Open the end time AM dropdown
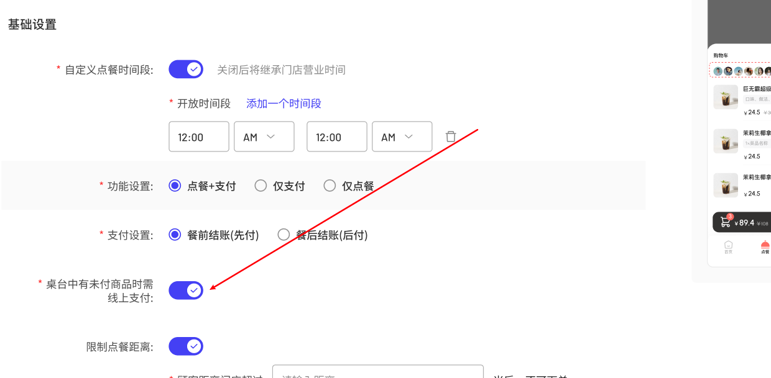Image resolution: width=771 pixels, height=378 pixels. tap(402, 137)
